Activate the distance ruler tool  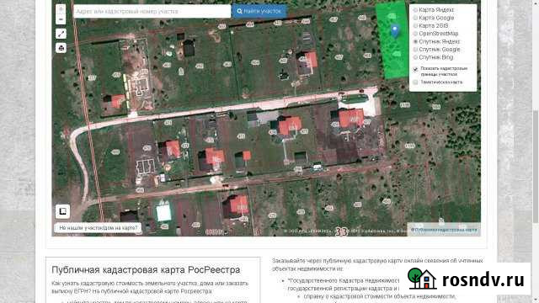coord(61,34)
